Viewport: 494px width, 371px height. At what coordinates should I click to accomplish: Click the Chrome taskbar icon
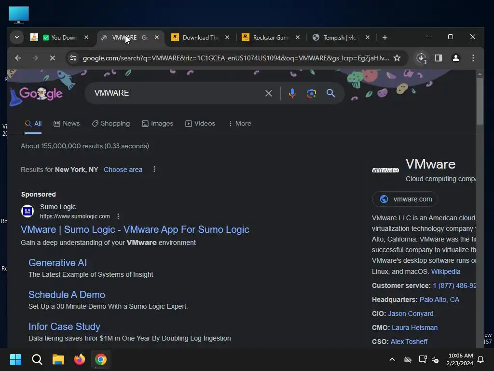[101, 359]
